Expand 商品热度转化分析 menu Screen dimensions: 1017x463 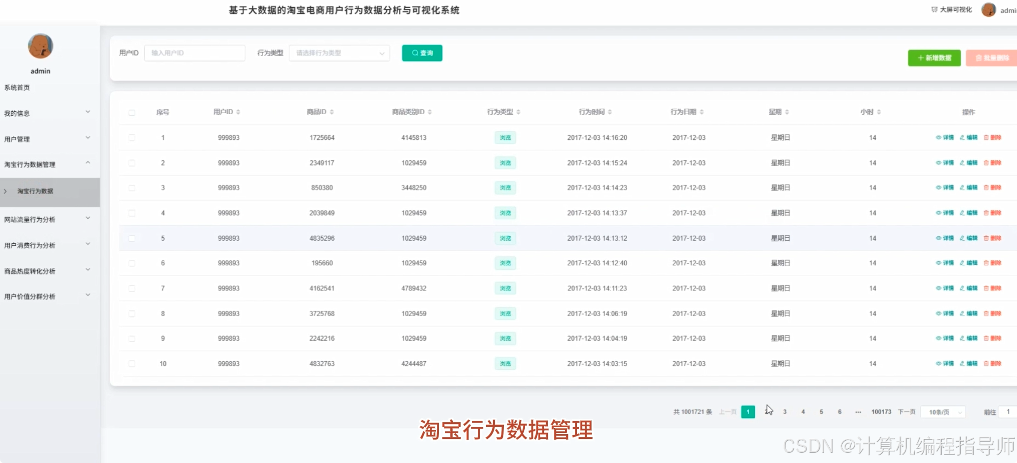50,271
